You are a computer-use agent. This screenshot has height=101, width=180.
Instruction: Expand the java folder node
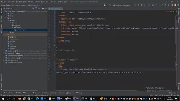(10, 23)
